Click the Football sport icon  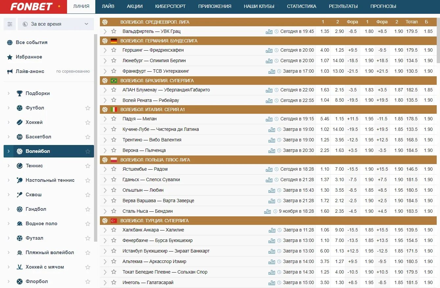click(20, 108)
